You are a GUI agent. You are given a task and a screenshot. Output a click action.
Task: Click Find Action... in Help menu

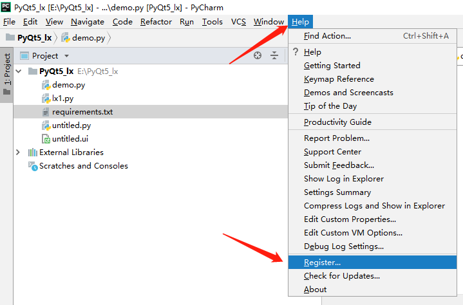(327, 36)
